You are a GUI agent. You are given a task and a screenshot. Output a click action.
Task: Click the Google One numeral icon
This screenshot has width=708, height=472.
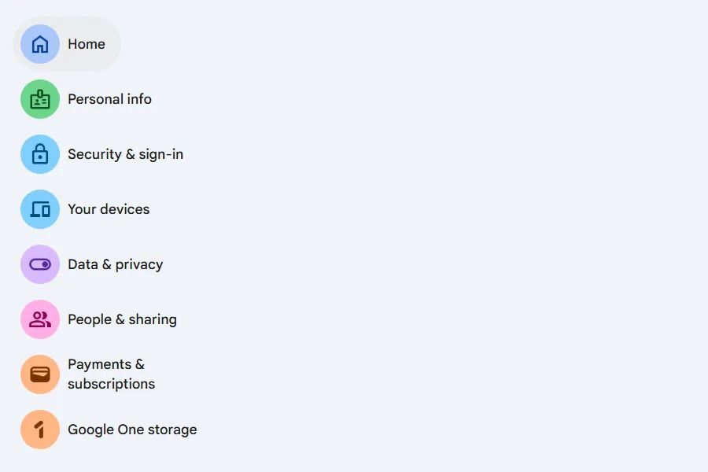40,430
